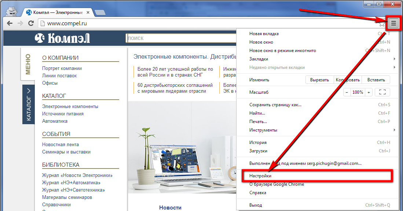Image resolution: width=403 pixels, height=211 pixels.
Task: Open the «Семинары и выставки» link
Action: (x=66, y=152)
